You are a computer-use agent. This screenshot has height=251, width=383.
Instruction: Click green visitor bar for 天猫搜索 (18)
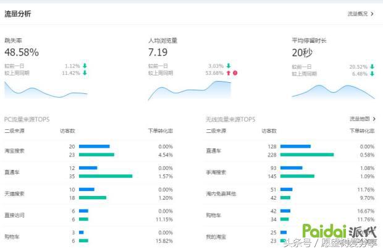point(93,198)
